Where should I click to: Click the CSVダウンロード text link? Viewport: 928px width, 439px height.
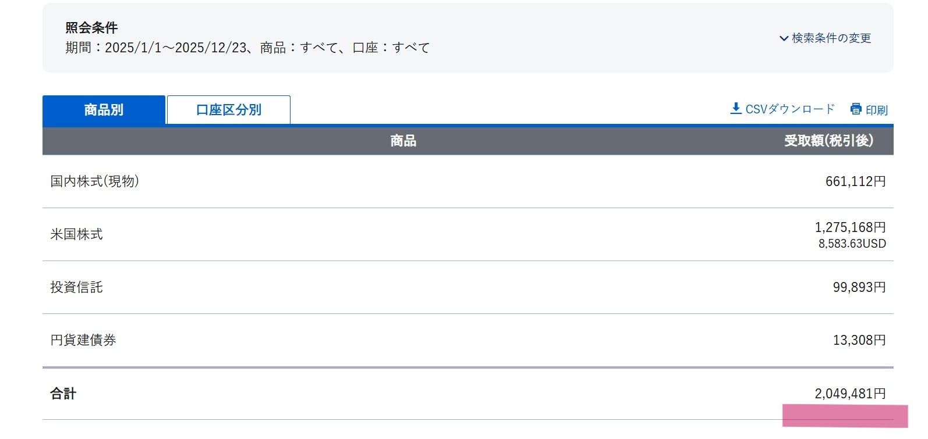790,109
